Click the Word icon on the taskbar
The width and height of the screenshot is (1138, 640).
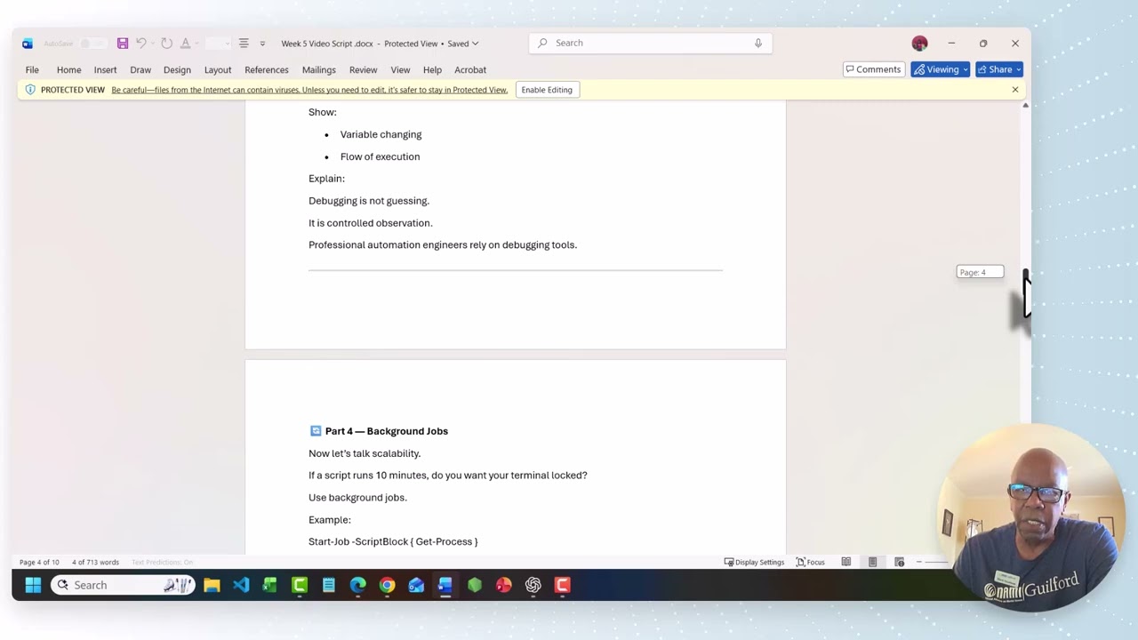point(445,585)
